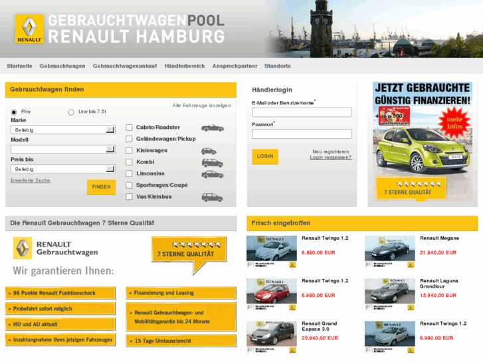This screenshot has height=362, width=483.
Task: Click the Renault logo in the header
Action: pos(29,29)
